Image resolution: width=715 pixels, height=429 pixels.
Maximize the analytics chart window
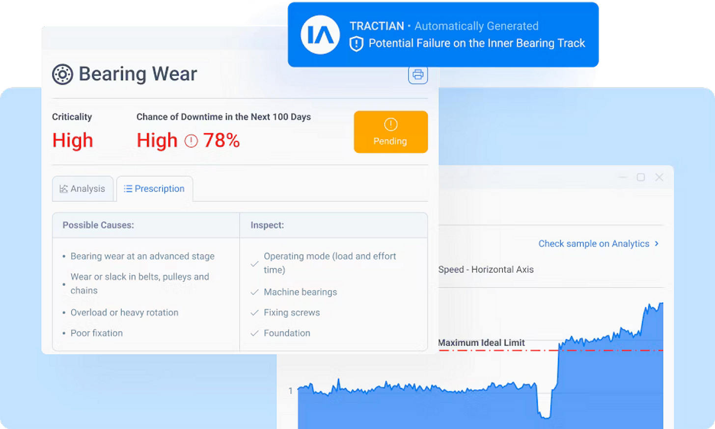pyautogui.click(x=641, y=177)
